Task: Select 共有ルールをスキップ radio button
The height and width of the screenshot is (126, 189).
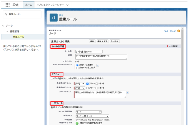Action: [x=77, y=68]
